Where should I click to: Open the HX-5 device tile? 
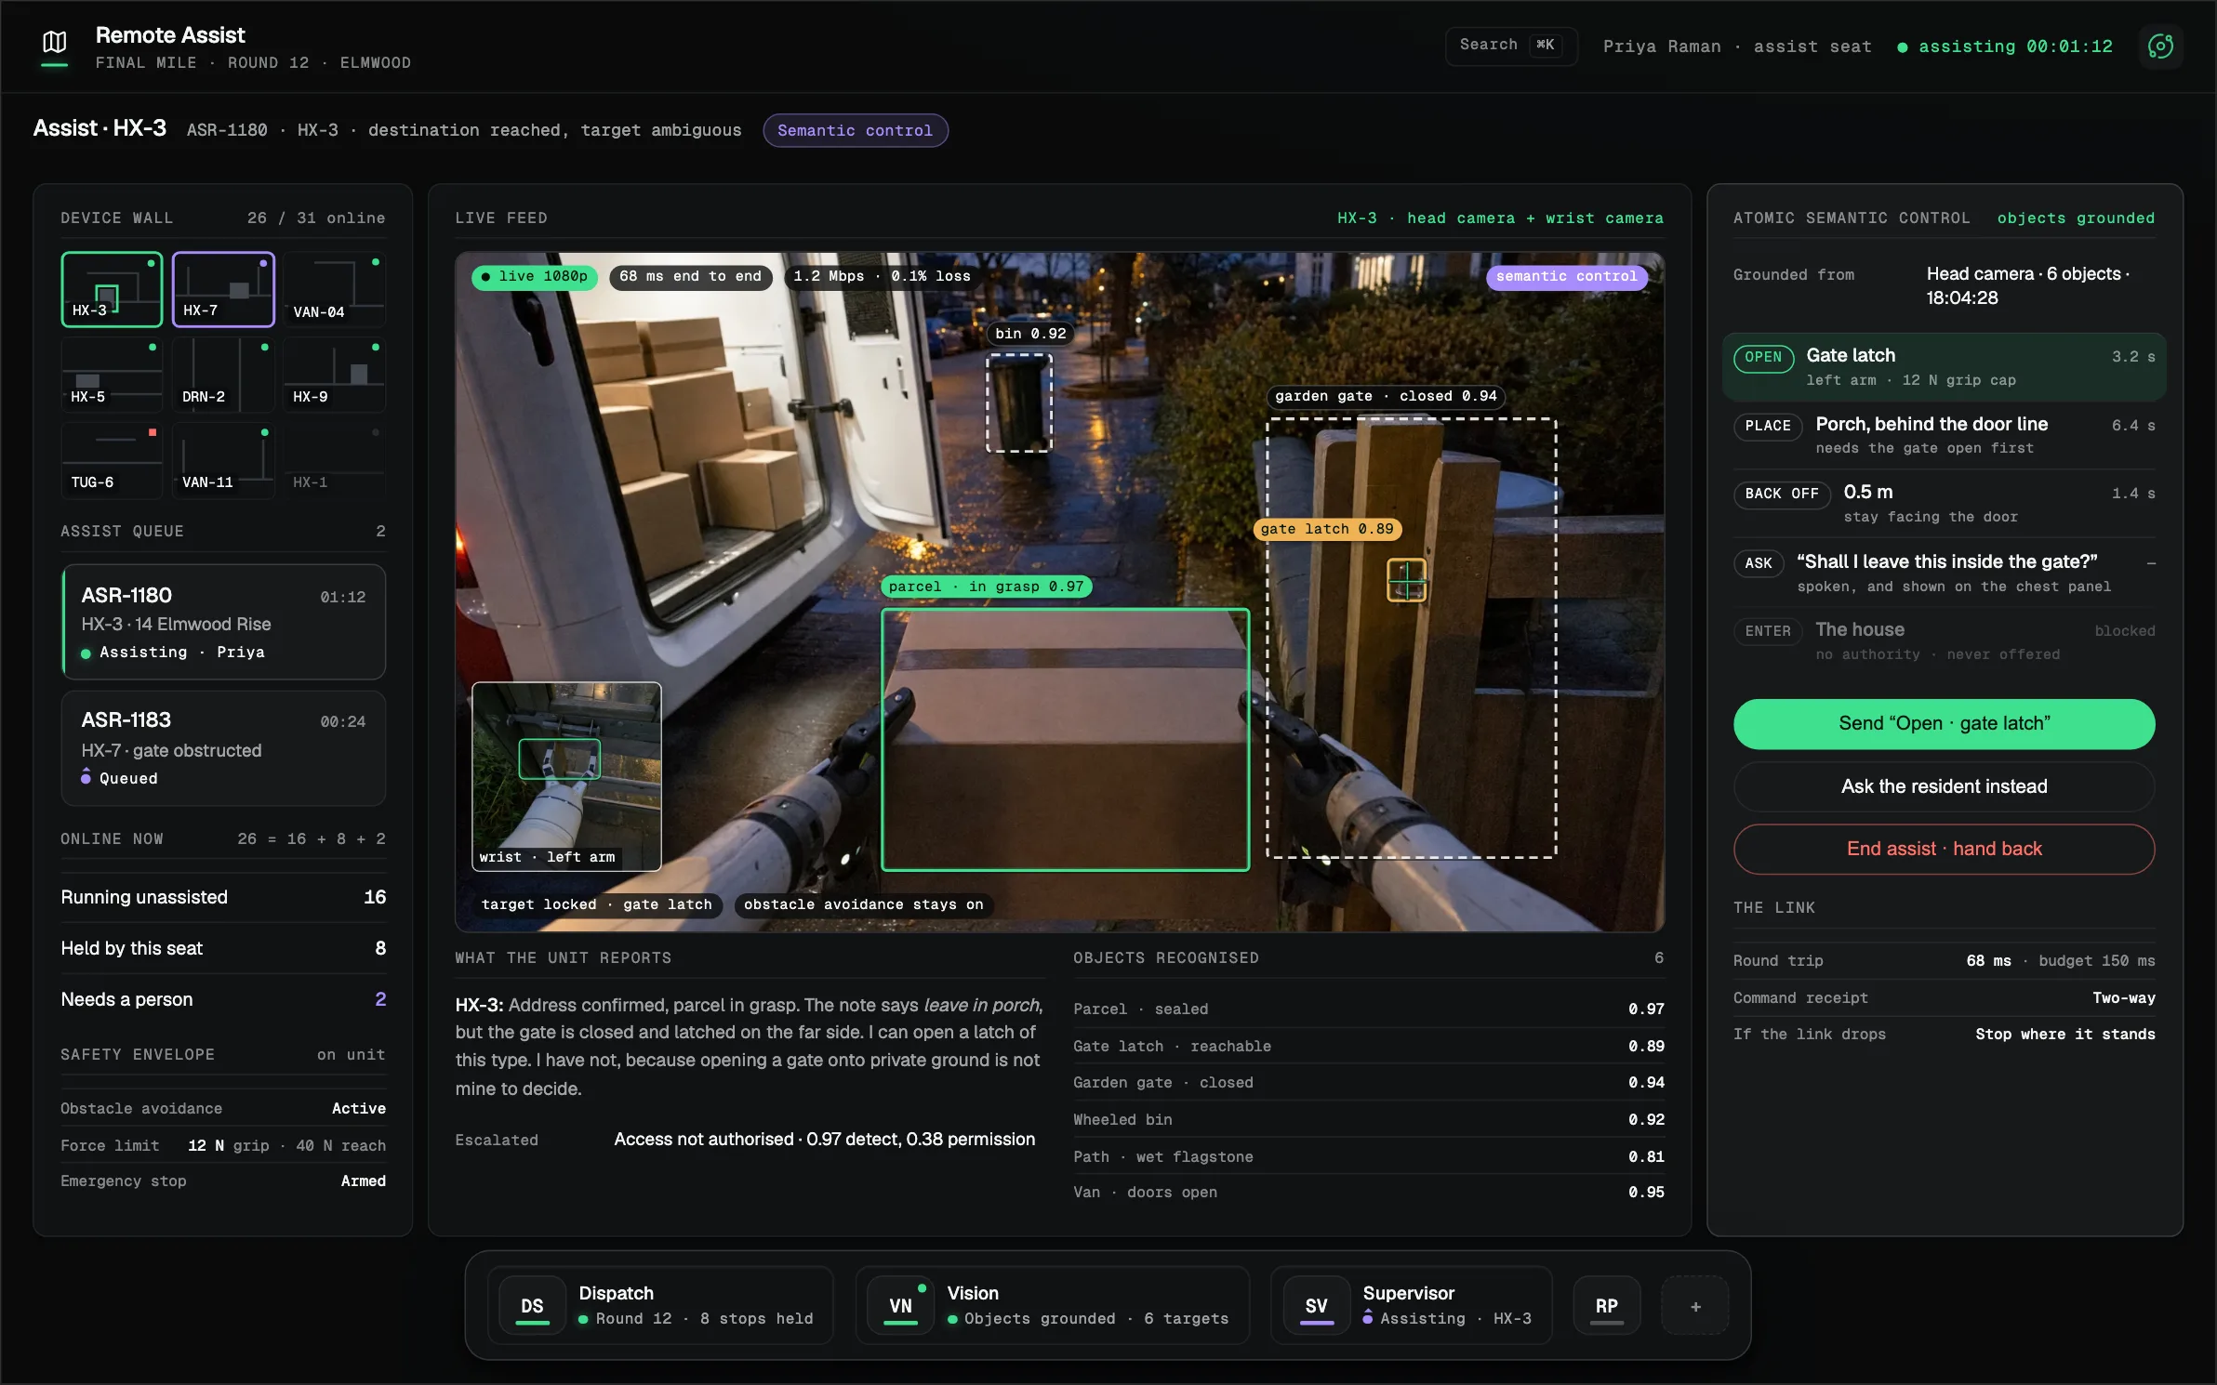[112, 375]
